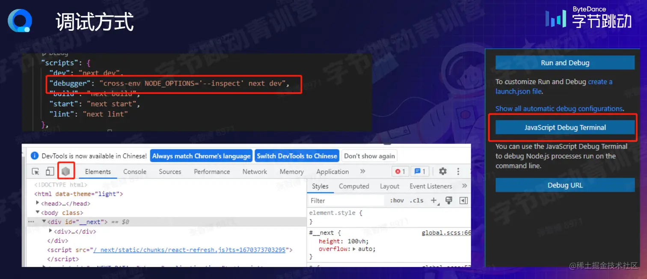
Task: Click the "scripts" key in the code editor
Action: pyautogui.click(x=60, y=62)
